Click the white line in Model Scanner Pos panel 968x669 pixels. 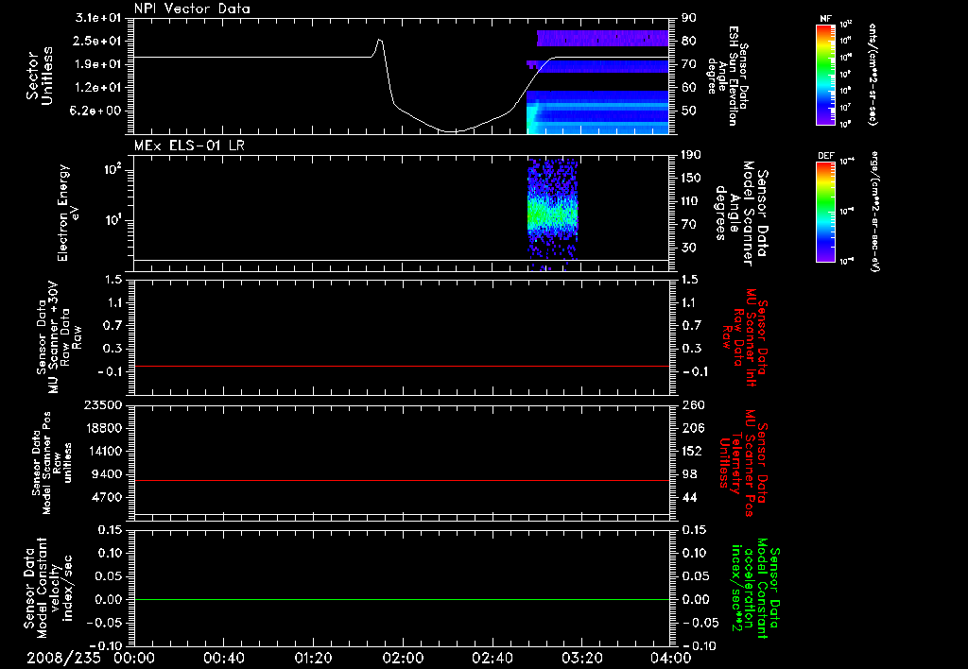(402, 513)
